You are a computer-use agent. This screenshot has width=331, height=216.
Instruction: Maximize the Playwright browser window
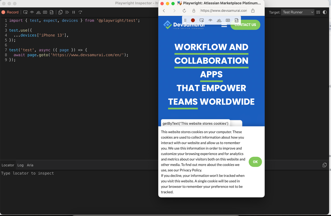(173, 4)
